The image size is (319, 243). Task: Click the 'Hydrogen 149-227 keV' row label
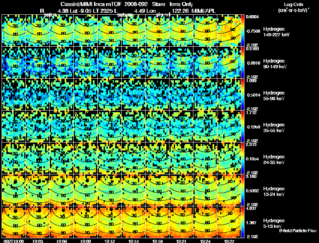pyautogui.click(x=276, y=32)
